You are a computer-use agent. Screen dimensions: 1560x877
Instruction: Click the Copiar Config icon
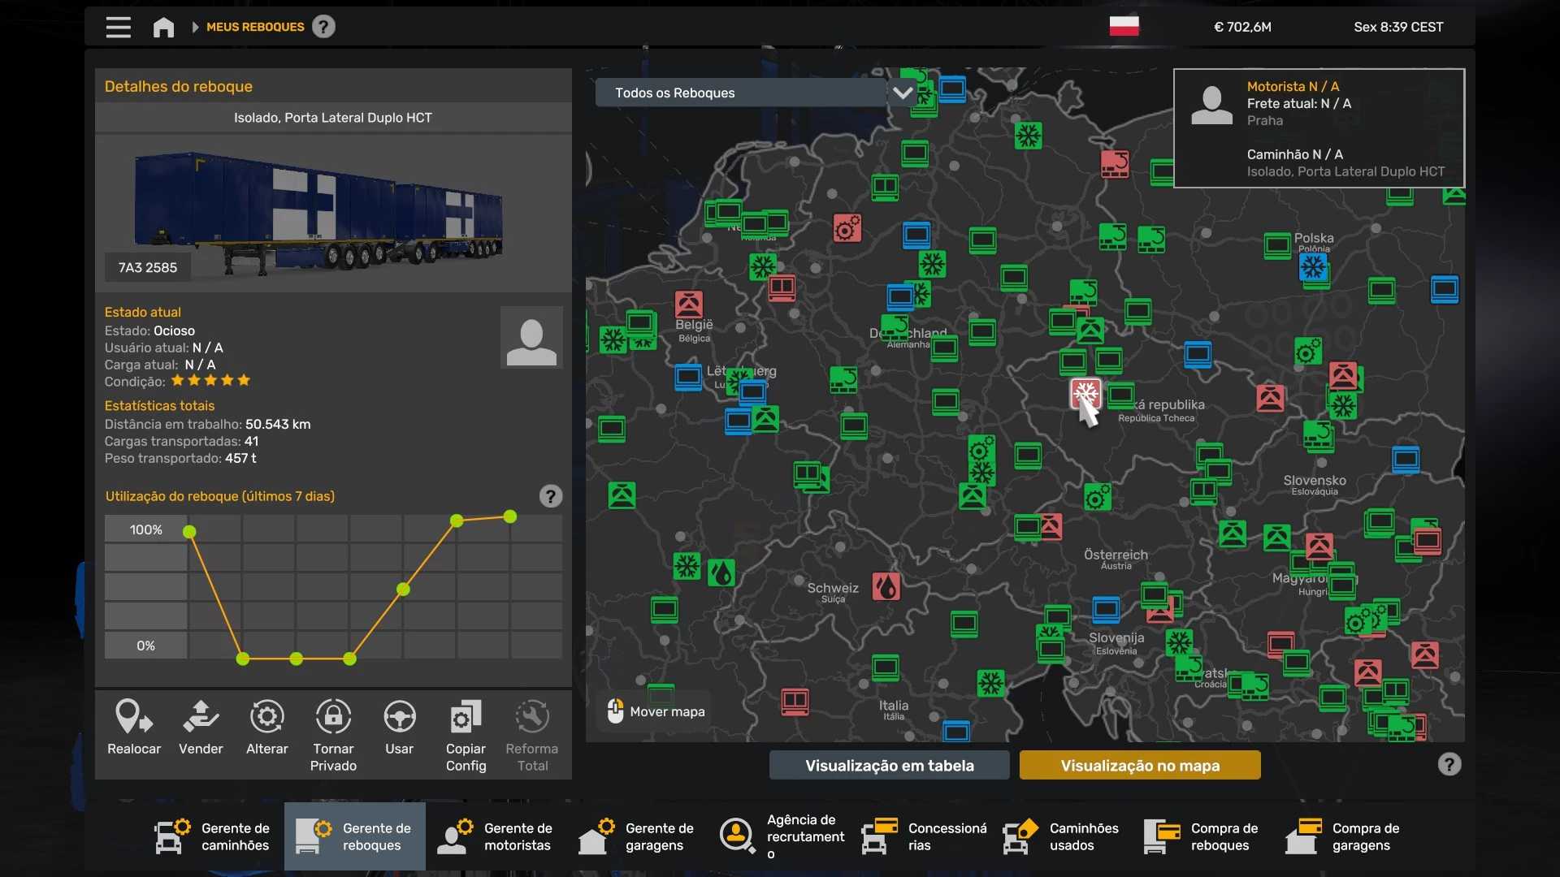click(466, 719)
